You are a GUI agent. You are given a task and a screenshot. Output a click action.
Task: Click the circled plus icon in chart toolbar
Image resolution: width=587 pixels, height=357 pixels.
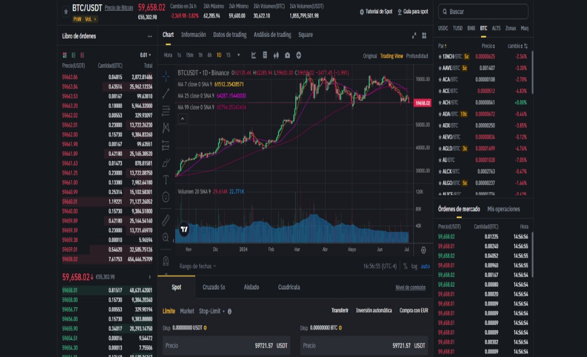click(298, 55)
